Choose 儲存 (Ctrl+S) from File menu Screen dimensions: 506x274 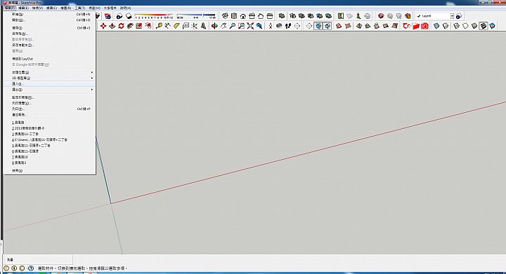click(49, 28)
